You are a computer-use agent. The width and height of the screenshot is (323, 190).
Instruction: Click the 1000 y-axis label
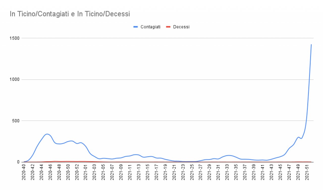point(14,79)
